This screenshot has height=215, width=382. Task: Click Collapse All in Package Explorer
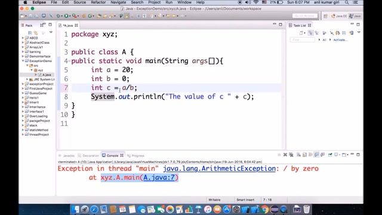click(x=30, y=33)
